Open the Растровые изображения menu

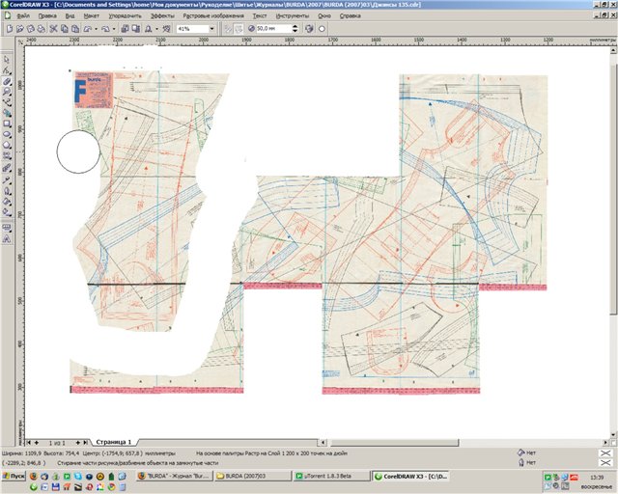213,17
